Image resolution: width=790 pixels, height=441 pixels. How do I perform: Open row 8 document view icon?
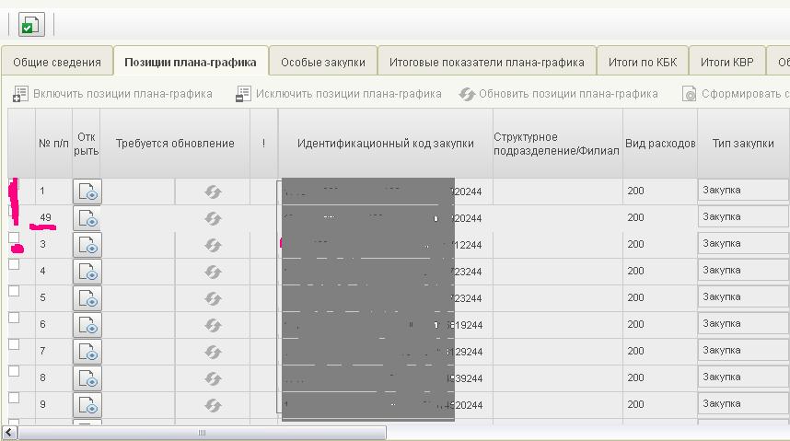tap(87, 377)
